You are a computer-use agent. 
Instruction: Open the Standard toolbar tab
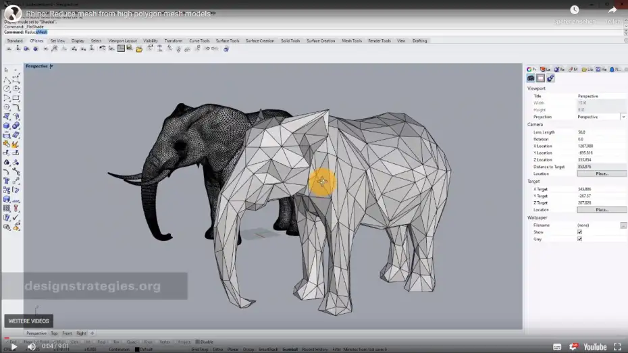[x=15, y=40]
